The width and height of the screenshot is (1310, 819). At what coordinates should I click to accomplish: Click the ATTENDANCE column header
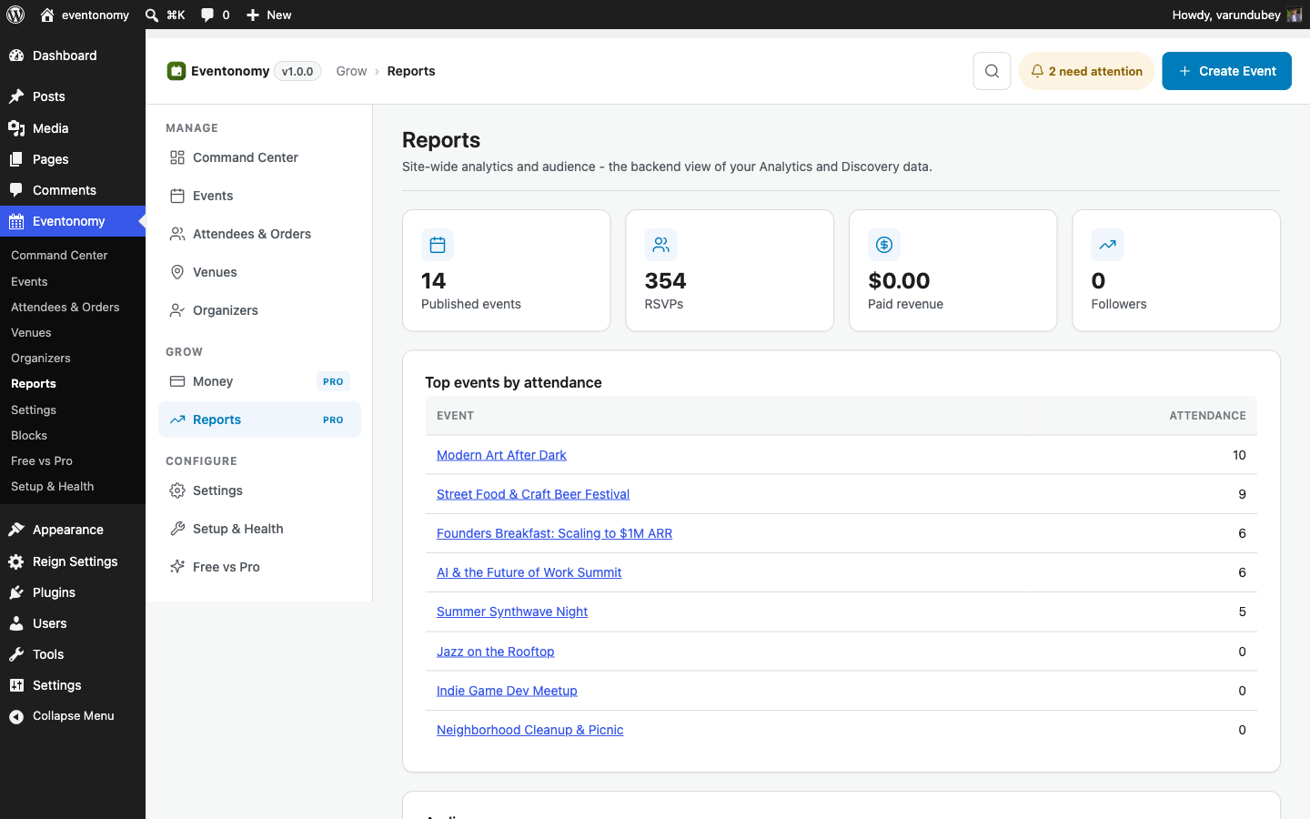point(1207,416)
